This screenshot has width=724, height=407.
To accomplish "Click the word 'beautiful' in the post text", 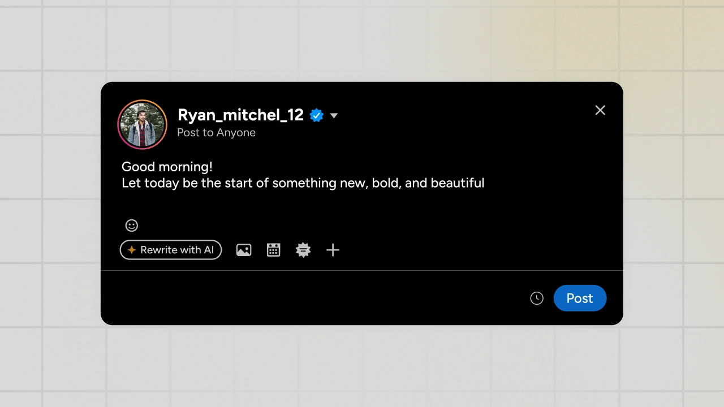I will 457,183.
